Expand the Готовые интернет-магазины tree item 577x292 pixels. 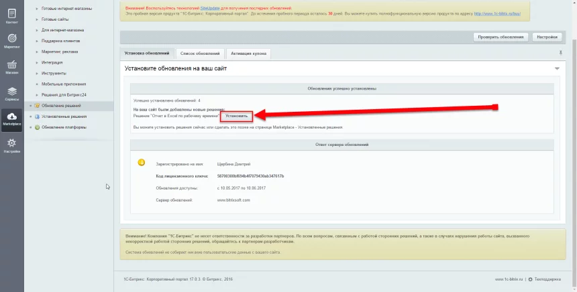(x=37, y=8)
